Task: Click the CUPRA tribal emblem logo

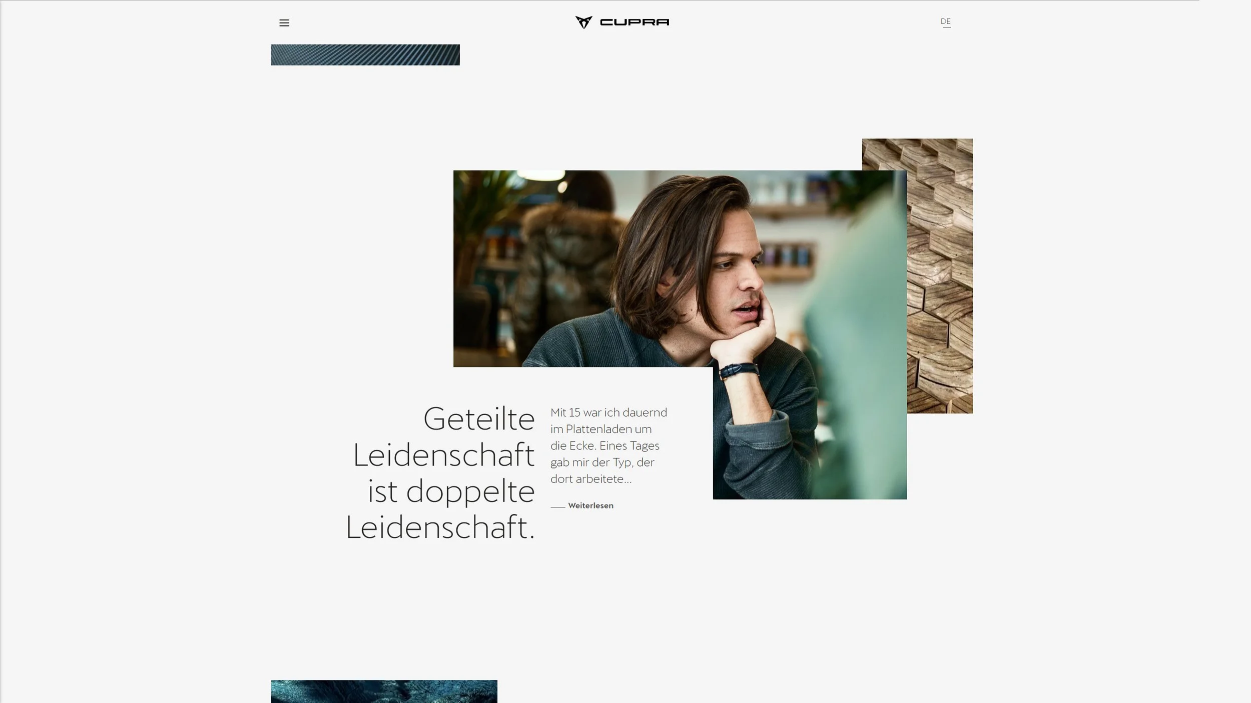Action: 583,22
